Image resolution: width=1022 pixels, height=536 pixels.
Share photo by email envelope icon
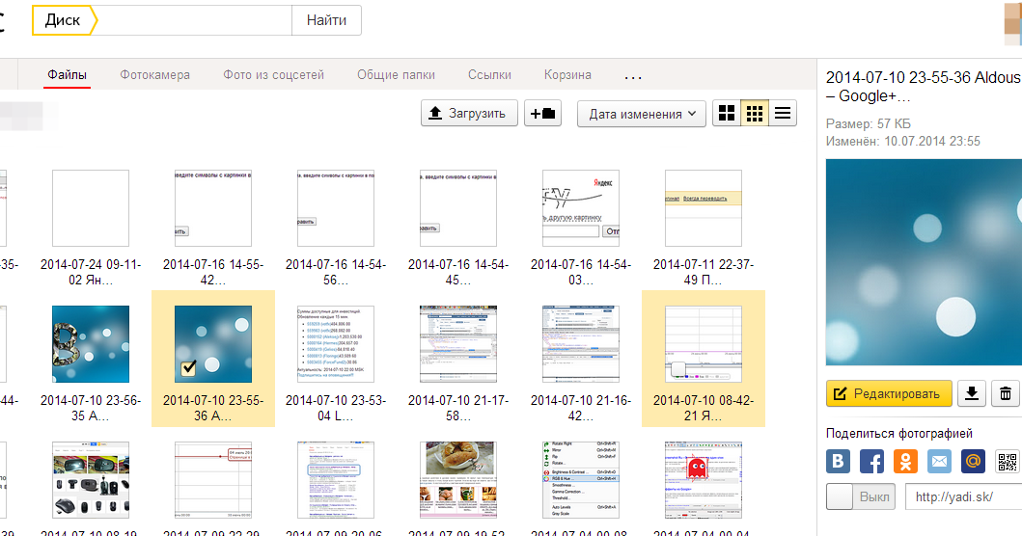pos(939,461)
